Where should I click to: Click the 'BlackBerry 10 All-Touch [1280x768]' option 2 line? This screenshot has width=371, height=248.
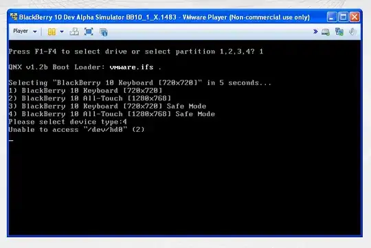pyautogui.click(x=90, y=98)
